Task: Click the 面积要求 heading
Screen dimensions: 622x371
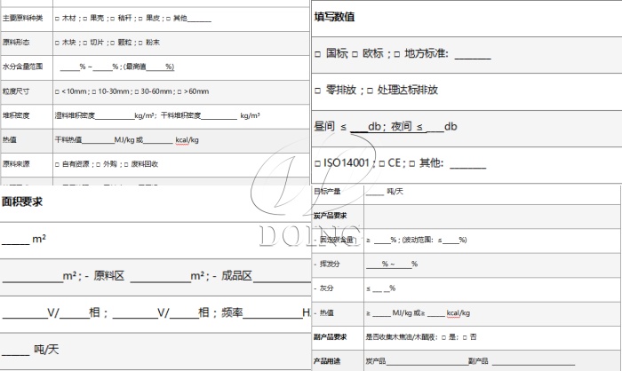Action: coord(22,201)
